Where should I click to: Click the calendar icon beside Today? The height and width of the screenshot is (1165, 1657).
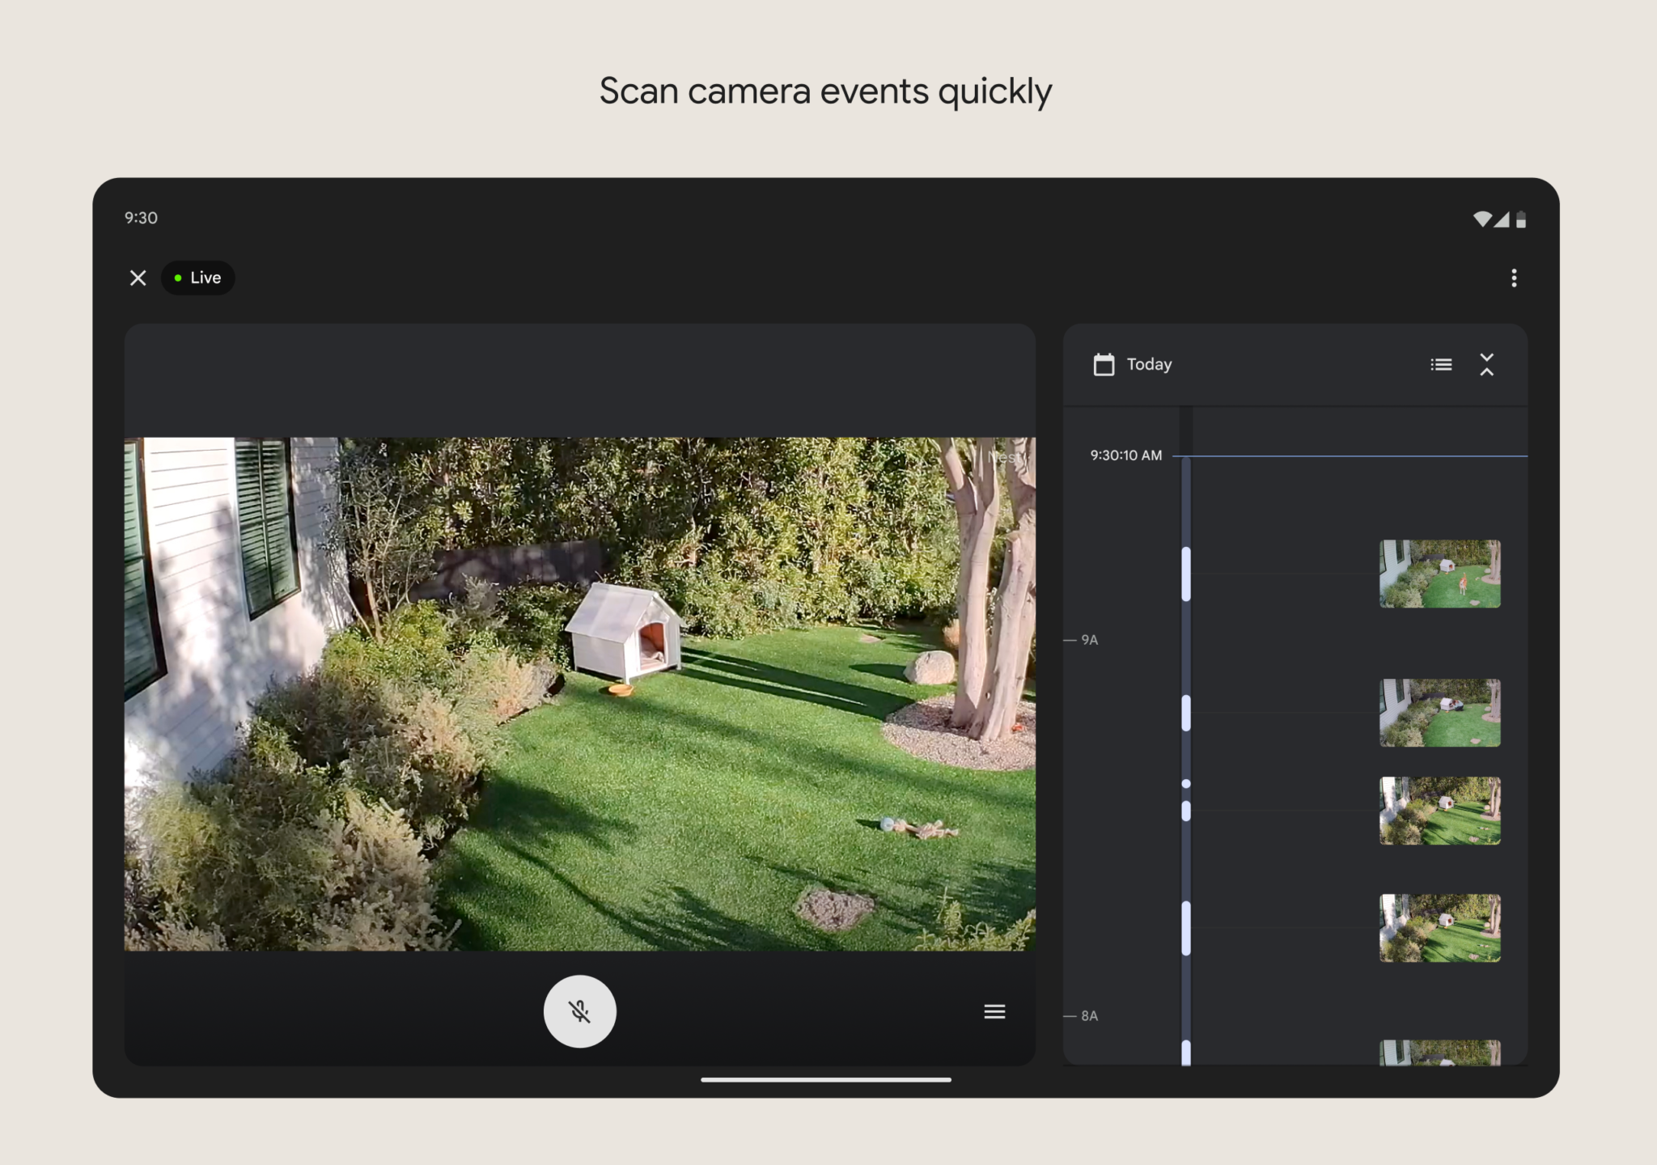pos(1104,365)
